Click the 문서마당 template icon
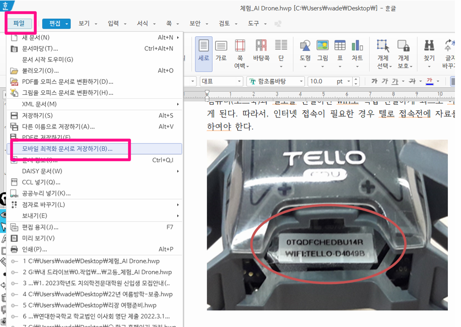Screen dimensions: 461x327 [x=14, y=48]
